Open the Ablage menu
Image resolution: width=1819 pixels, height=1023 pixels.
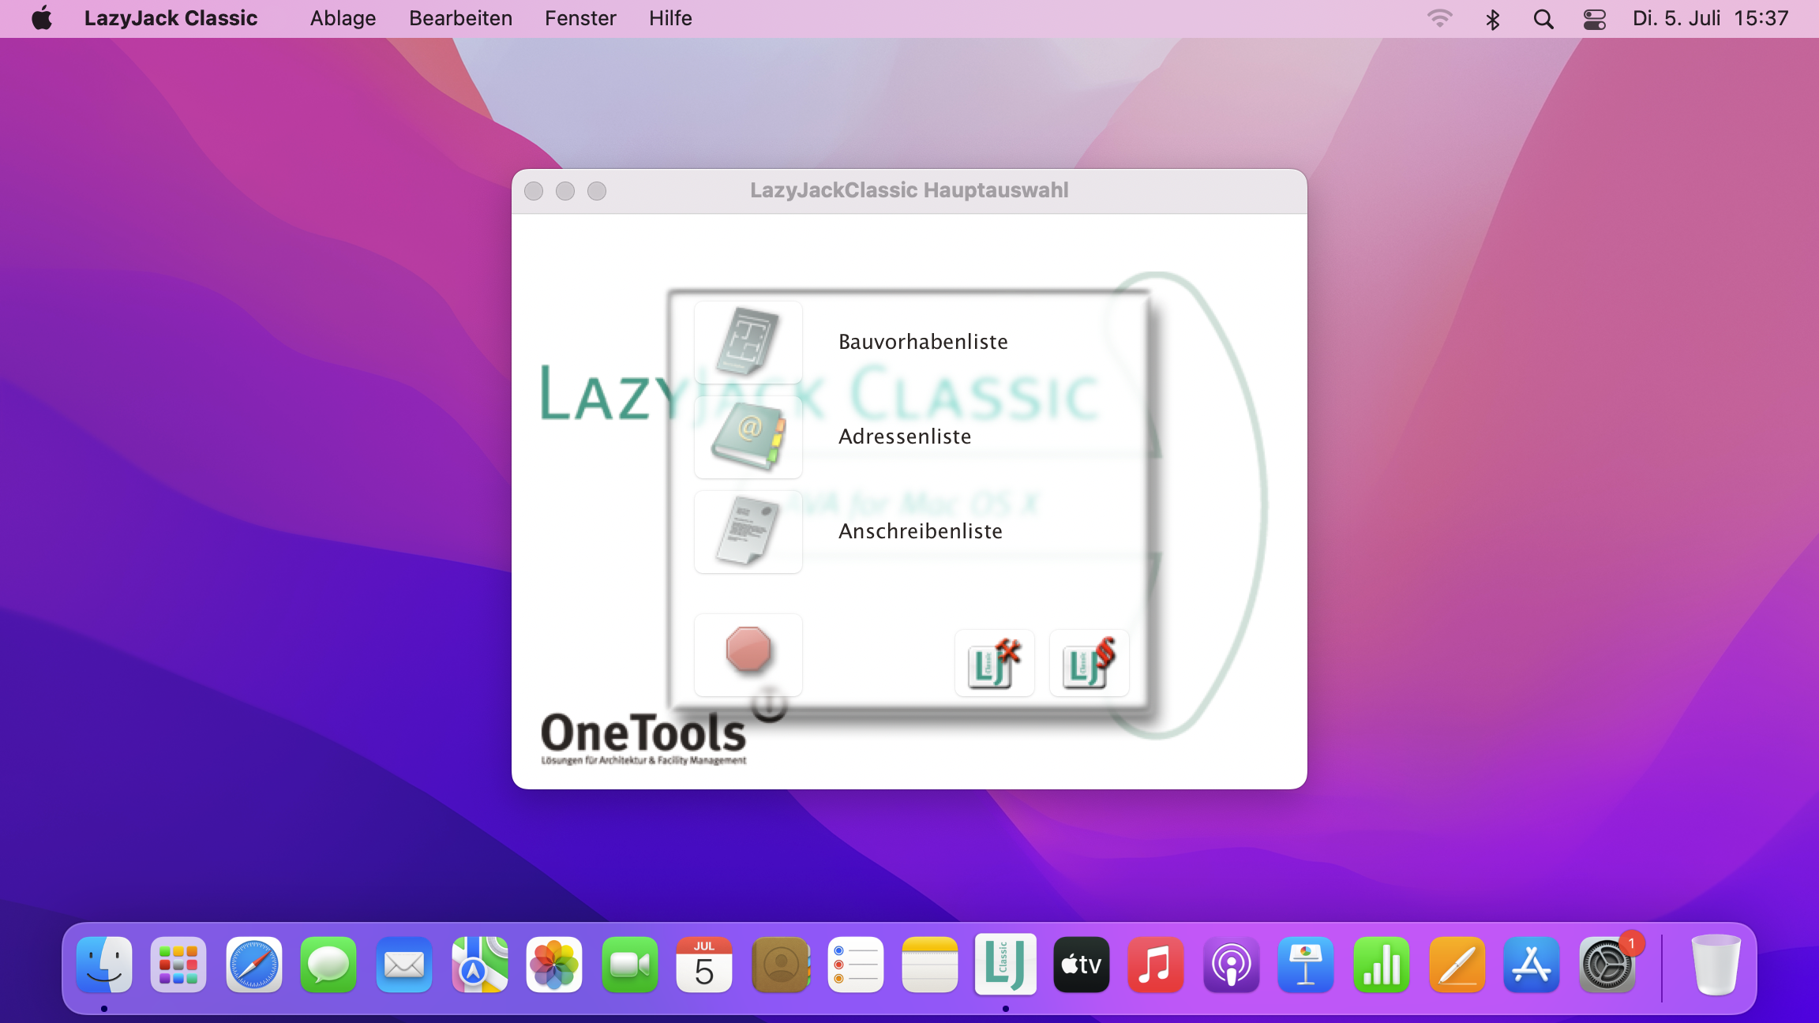(x=343, y=18)
